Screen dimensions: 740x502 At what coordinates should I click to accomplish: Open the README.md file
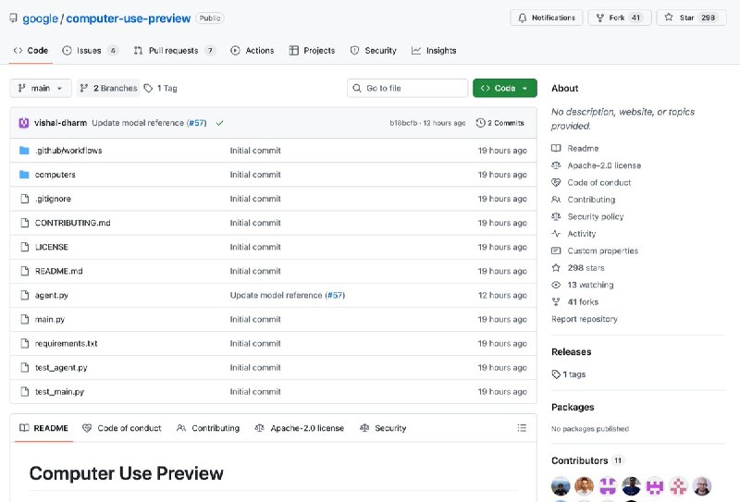click(58, 271)
